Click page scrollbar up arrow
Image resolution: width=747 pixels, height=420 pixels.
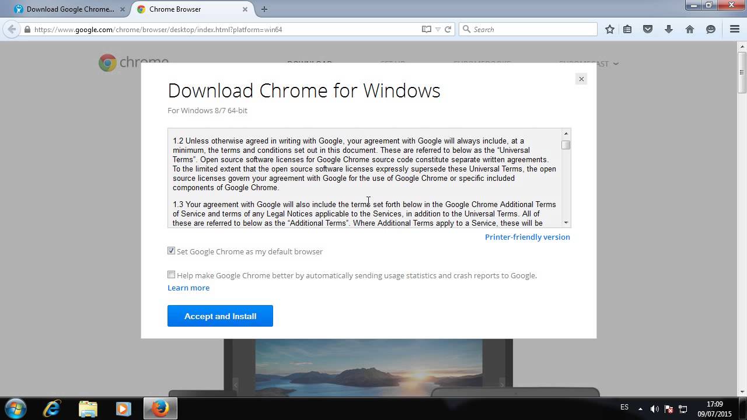click(742, 47)
